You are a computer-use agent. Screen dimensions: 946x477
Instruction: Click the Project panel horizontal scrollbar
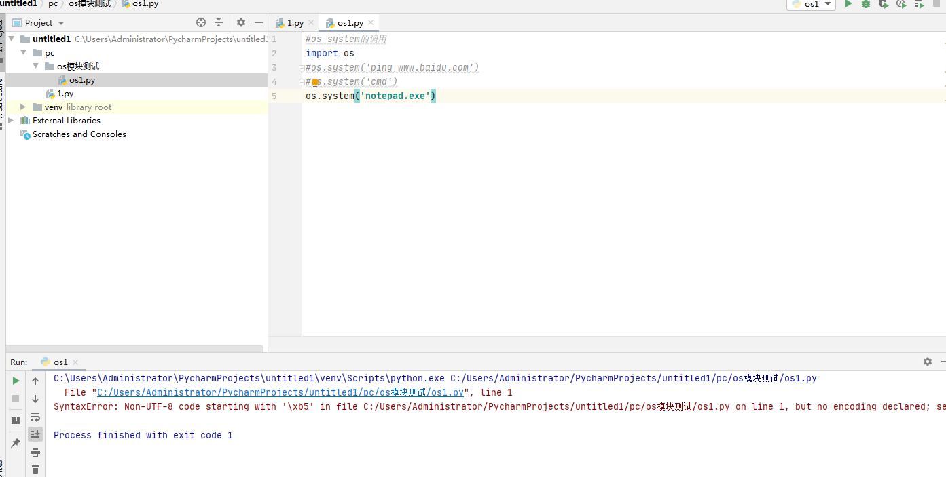click(134, 349)
